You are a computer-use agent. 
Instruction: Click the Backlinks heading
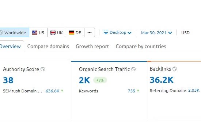point(160,69)
